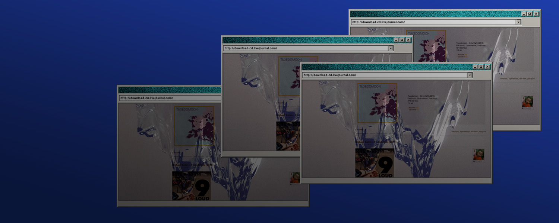Open the Tuxedomoon cover in the bottom-left window
Image resolution: width=559 pixels, height=223 pixels.
(x=194, y=126)
